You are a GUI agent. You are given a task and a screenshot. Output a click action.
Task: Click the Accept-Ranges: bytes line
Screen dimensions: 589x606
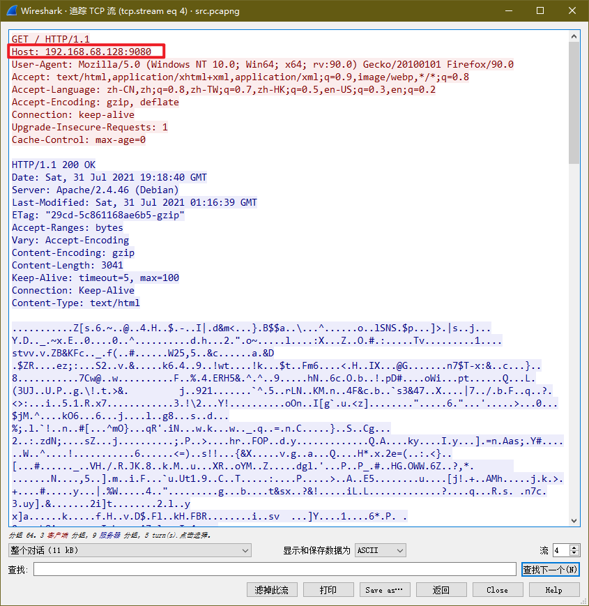click(x=67, y=227)
